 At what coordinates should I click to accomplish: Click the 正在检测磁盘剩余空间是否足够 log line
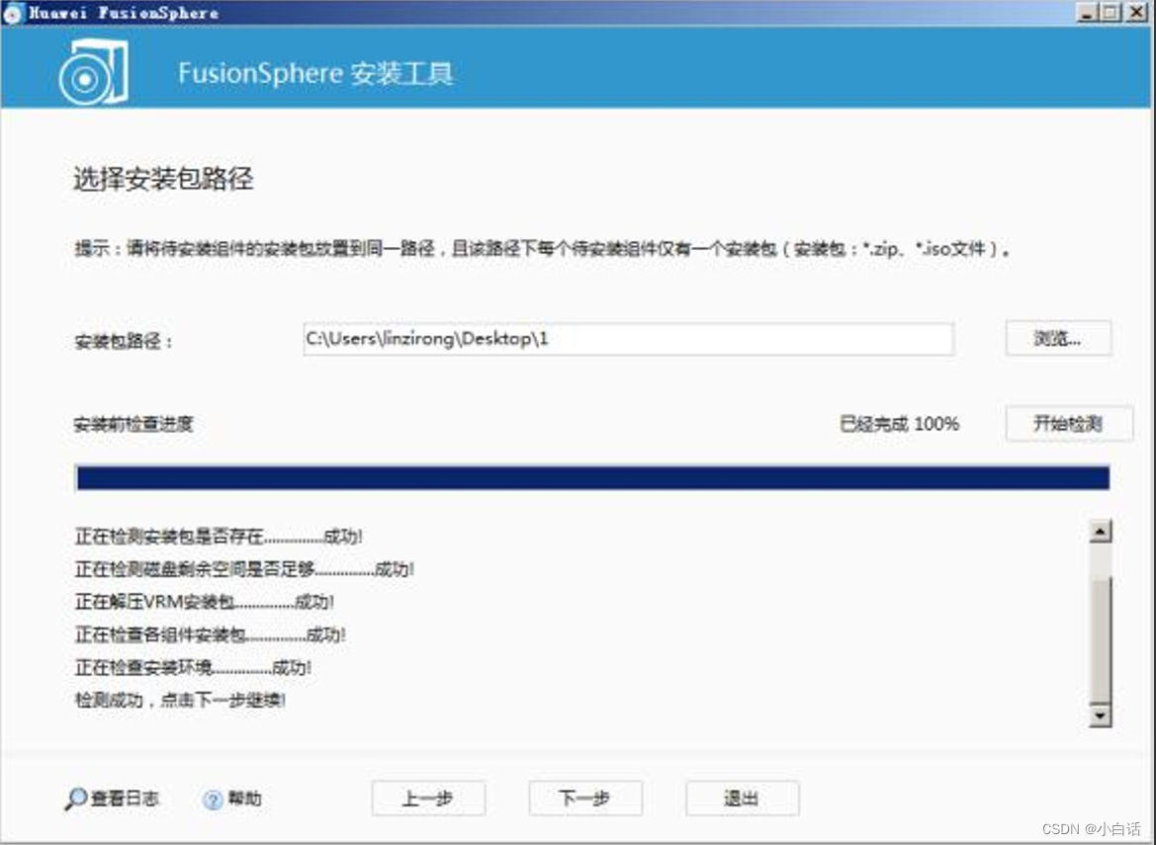(245, 568)
